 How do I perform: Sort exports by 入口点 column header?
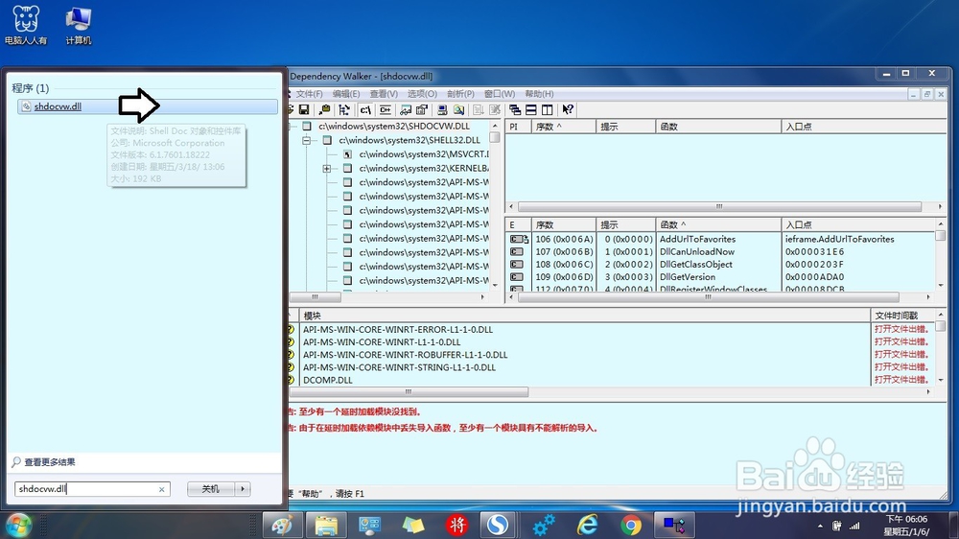(x=857, y=224)
